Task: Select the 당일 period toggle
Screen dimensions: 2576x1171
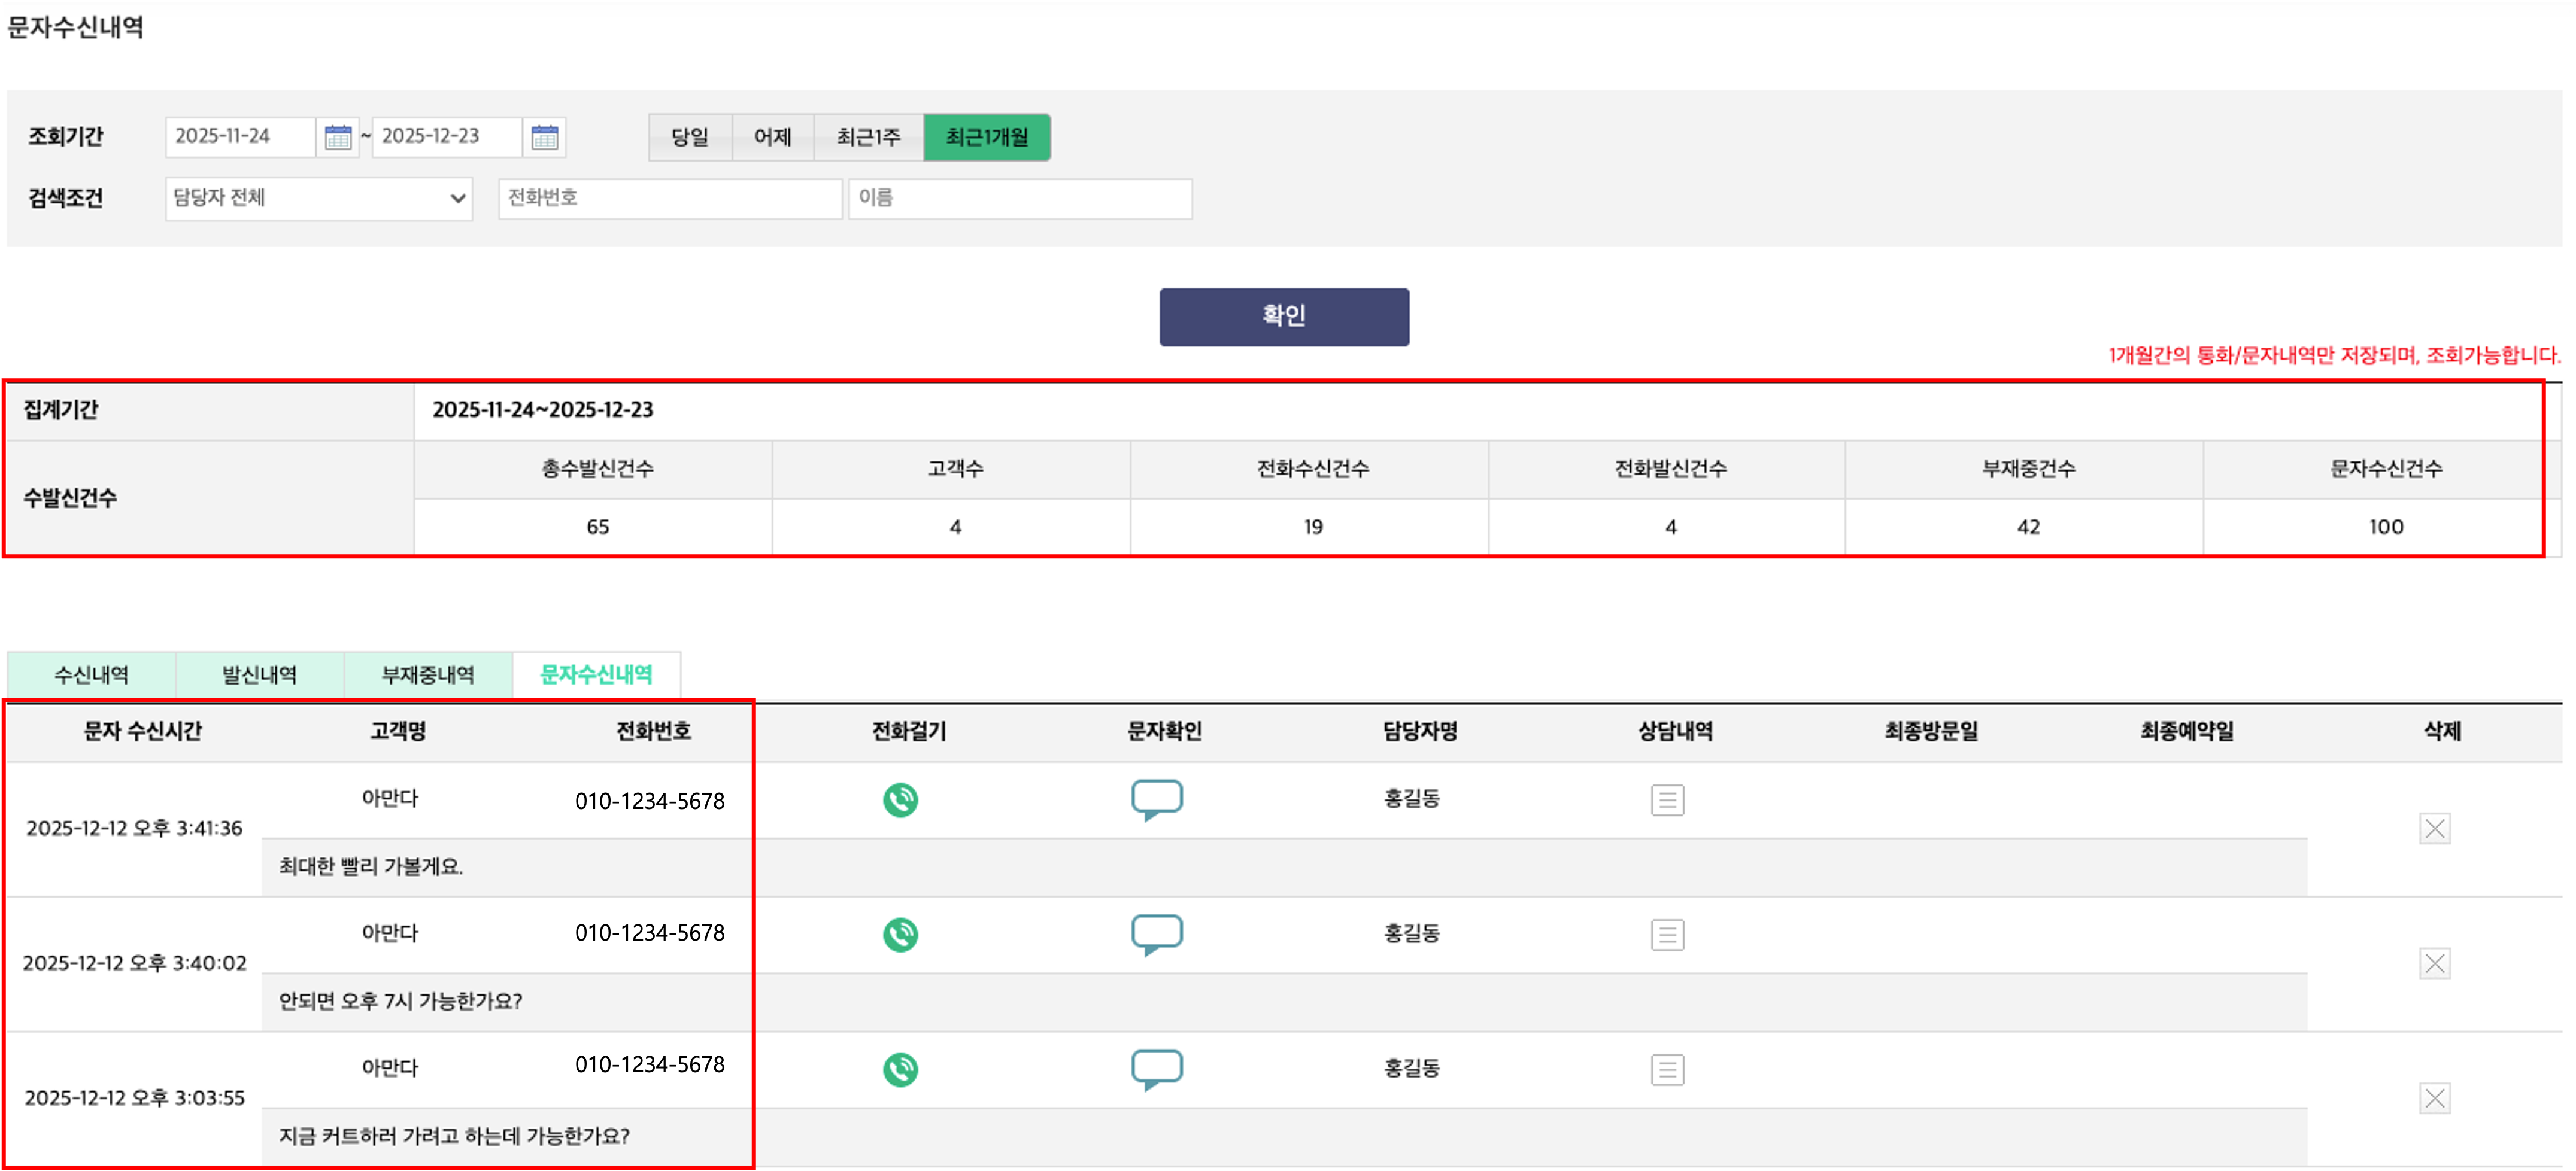Action: point(690,137)
